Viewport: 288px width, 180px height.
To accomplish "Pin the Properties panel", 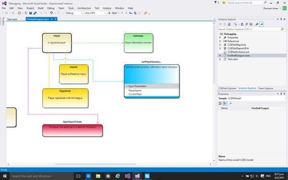I will pos(281,94).
